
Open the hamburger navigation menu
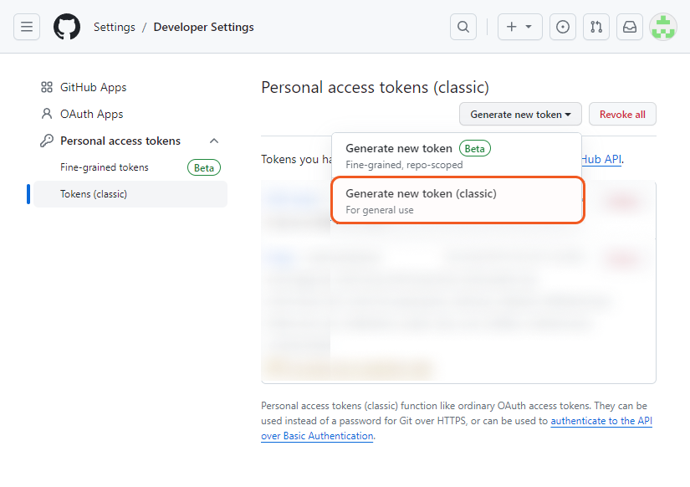(x=27, y=27)
